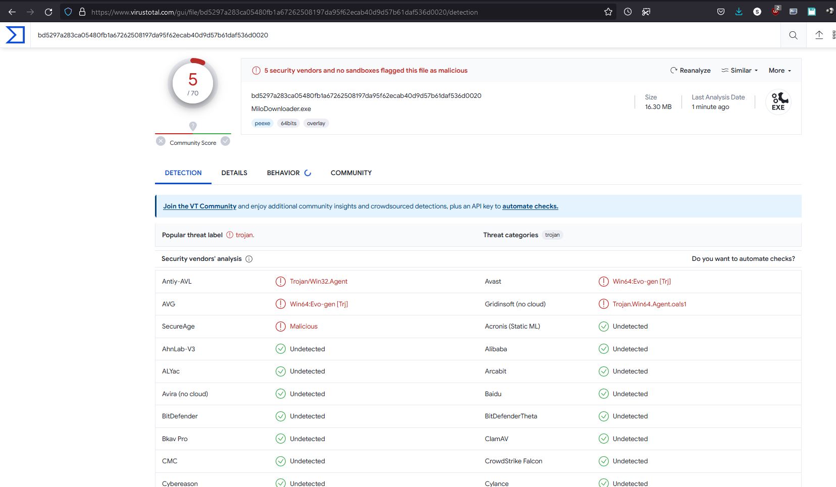Viewport: 836px width, 487px height.
Task: Click the file size 16.30 MB value
Action: point(658,107)
